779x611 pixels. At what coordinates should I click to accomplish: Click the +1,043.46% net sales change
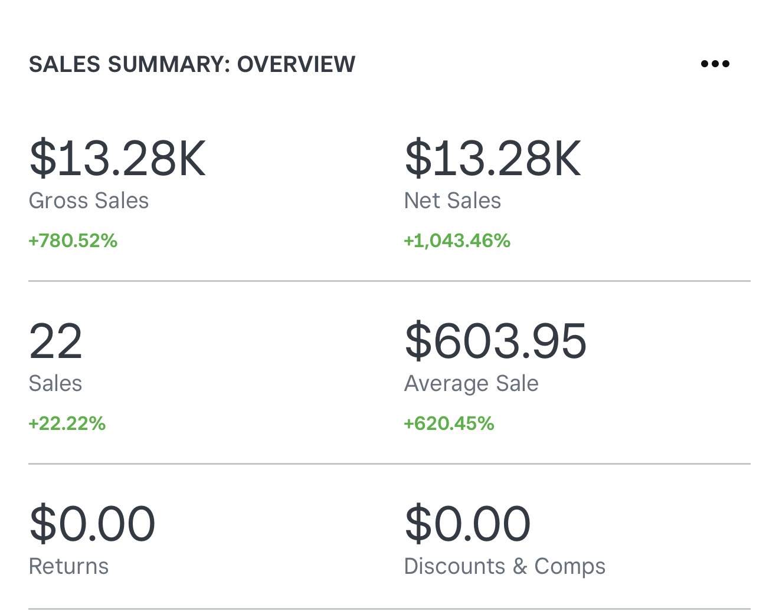[457, 241]
